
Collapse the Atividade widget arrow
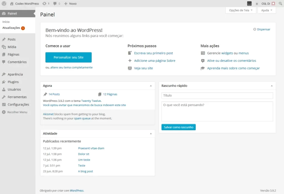click(x=151, y=134)
